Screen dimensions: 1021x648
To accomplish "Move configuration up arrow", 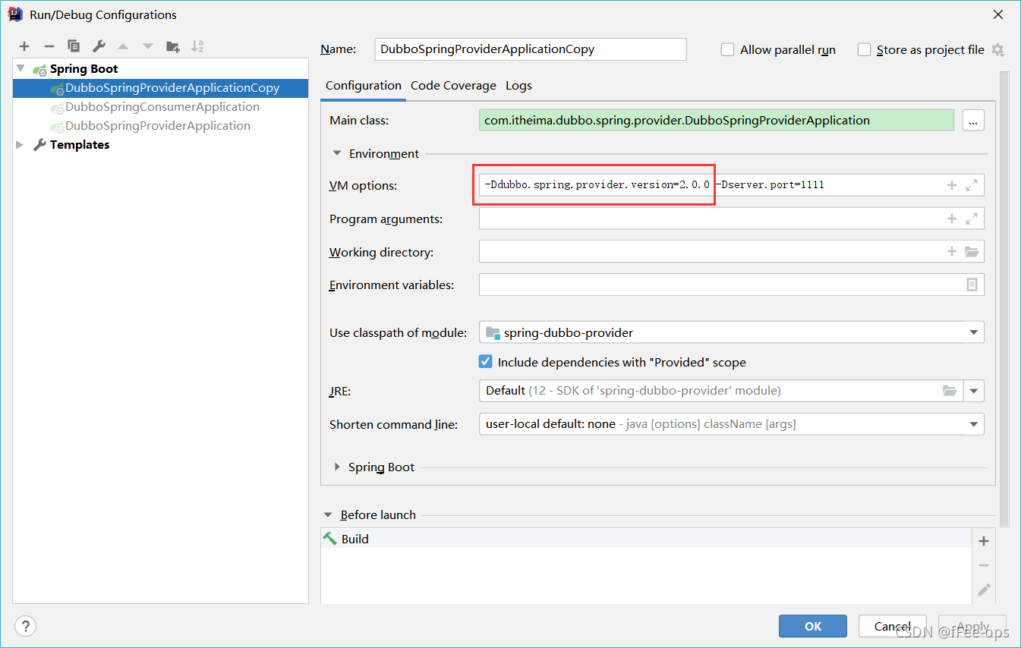I will click(123, 46).
